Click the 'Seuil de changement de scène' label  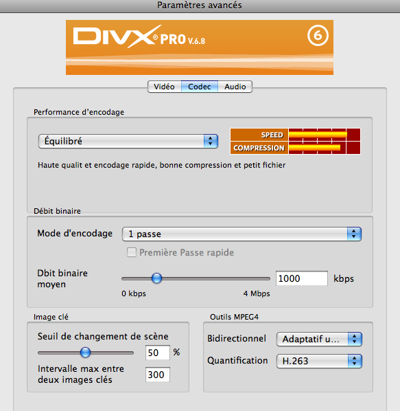[103, 336]
